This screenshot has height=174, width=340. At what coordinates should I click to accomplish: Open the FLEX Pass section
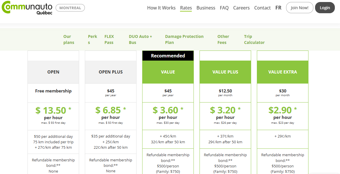[x=109, y=39]
